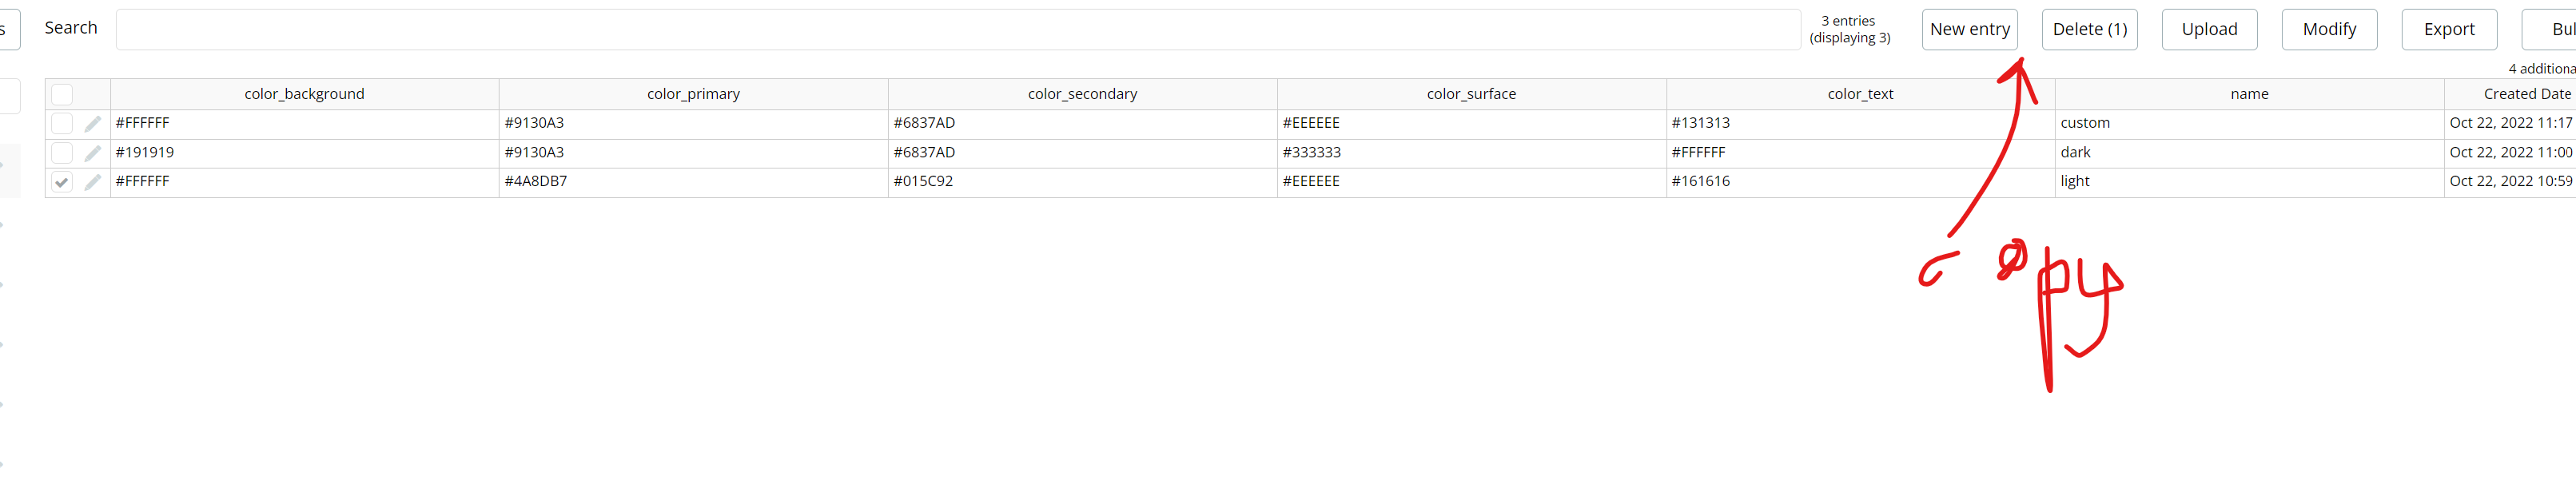Toggle the select-all checkbox in table header

pyautogui.click(x=62, y=94)
